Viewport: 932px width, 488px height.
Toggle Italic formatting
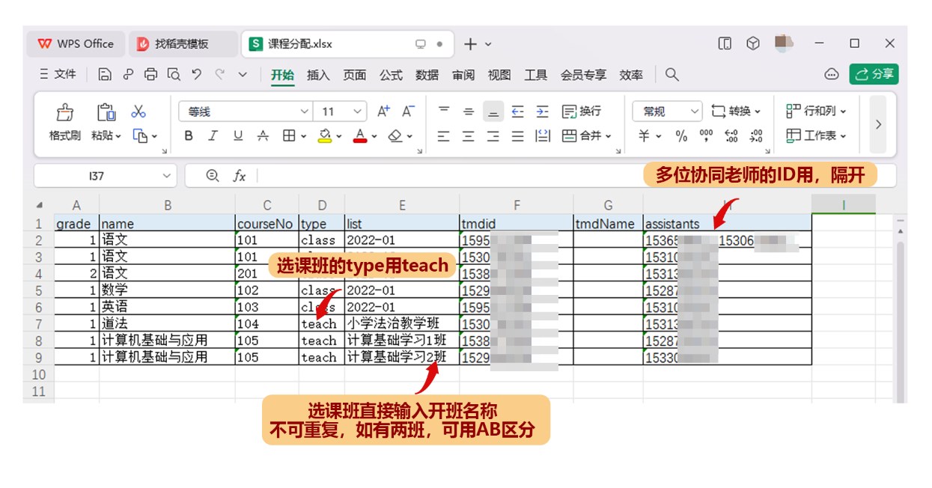[213, 135]
